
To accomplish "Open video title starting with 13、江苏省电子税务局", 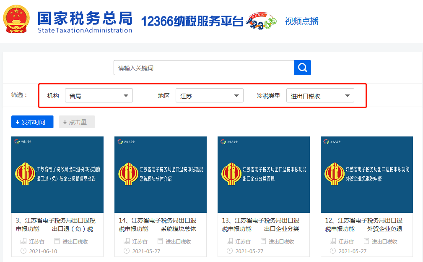I will coord(261,225).
